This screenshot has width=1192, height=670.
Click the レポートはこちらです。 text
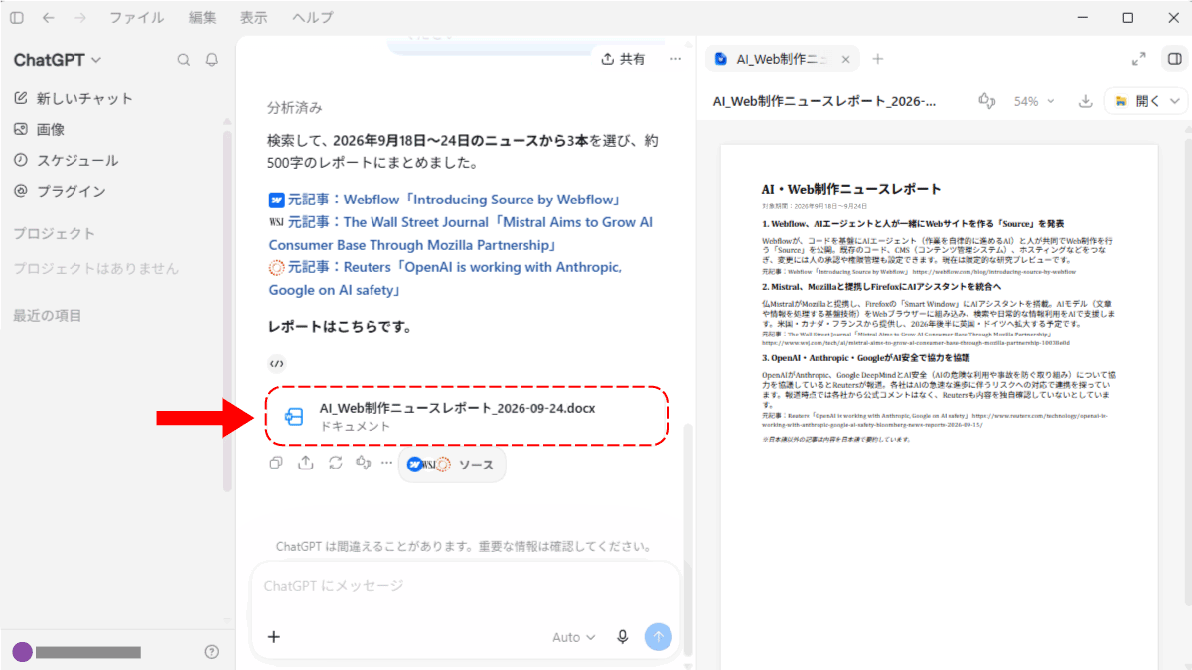click(340, 326)
